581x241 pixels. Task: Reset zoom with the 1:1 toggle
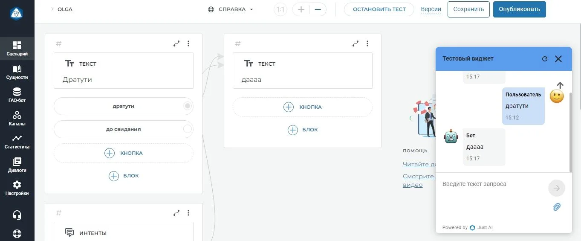point(280,9)
